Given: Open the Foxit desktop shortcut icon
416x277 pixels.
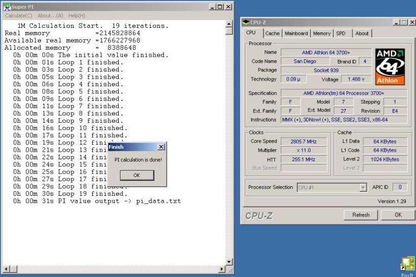Looking at the screenshot, I should click(407, 264).
